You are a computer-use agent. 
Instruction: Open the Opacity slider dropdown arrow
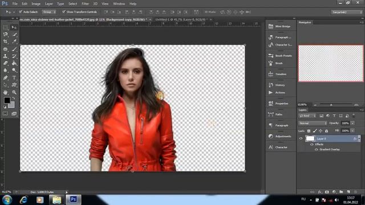pyautogui.click(x=352, y=123)
